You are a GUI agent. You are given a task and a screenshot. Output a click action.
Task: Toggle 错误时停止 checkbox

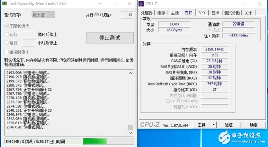tap(6, 52)
